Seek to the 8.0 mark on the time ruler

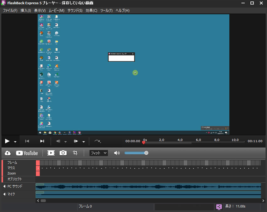point(217,140)
